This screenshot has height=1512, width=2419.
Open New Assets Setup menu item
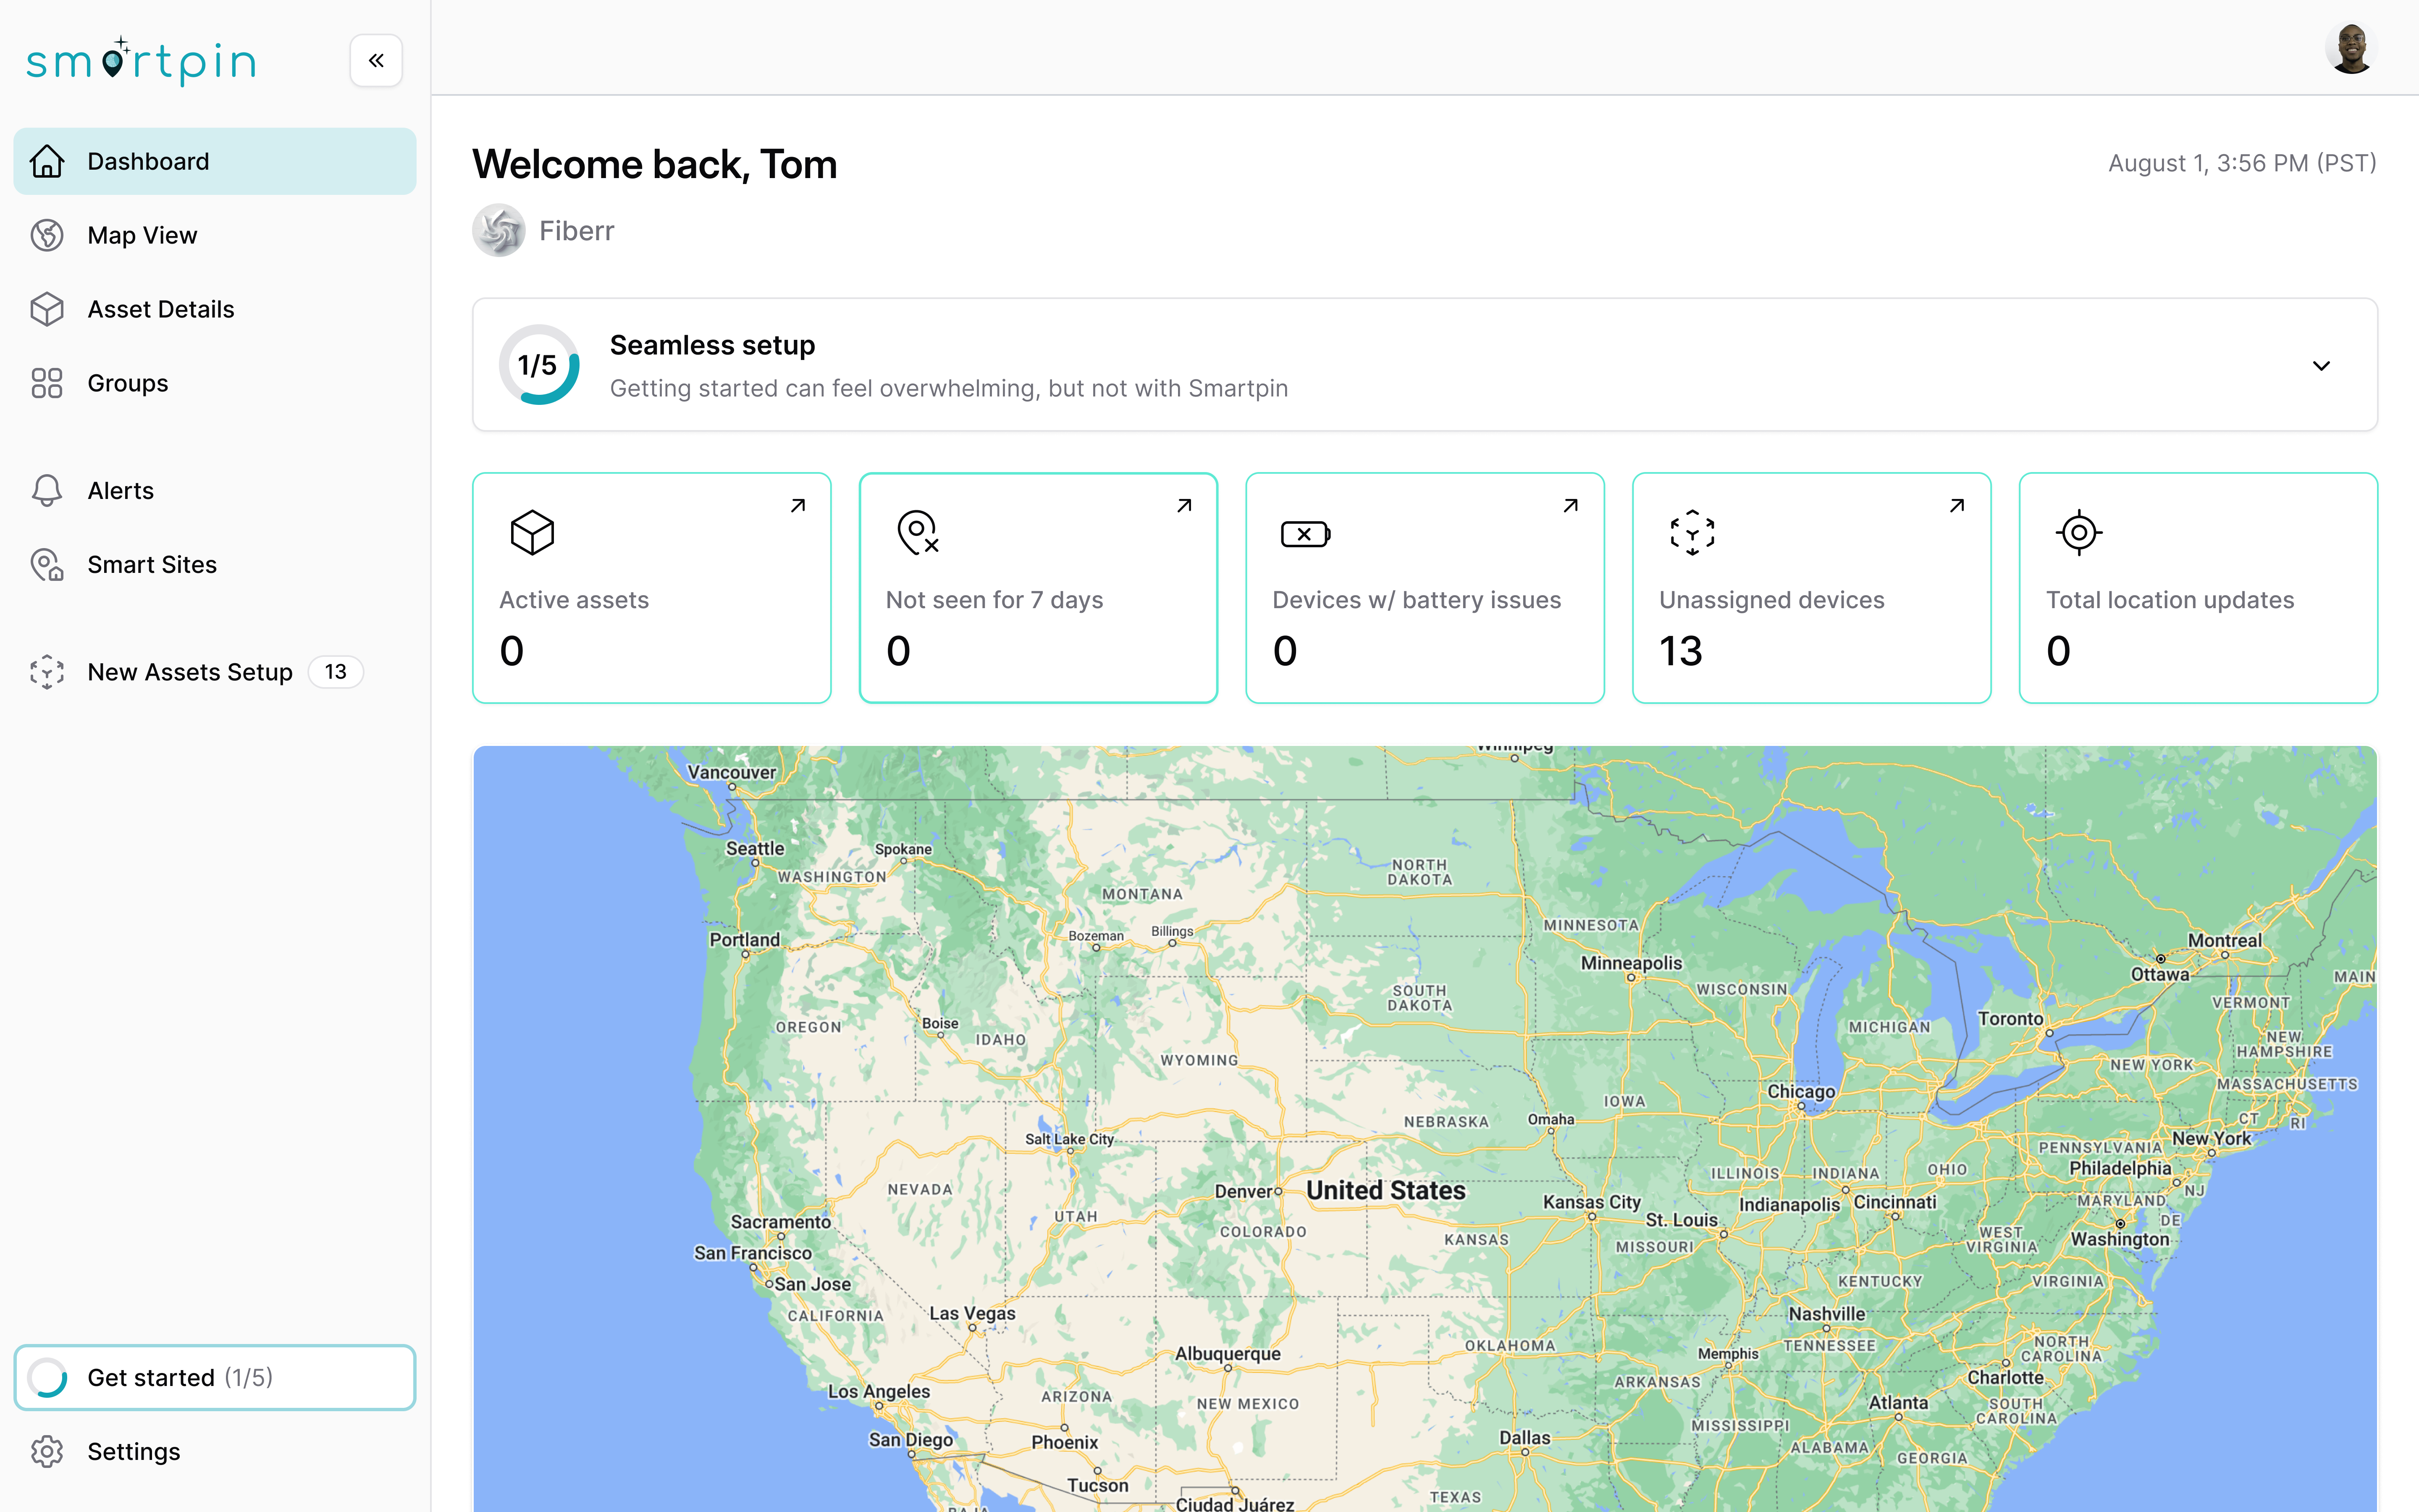click(215, 672)
